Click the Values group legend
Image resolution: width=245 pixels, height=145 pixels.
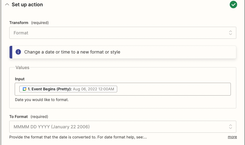pyautogui.click(x=22, y=67)
